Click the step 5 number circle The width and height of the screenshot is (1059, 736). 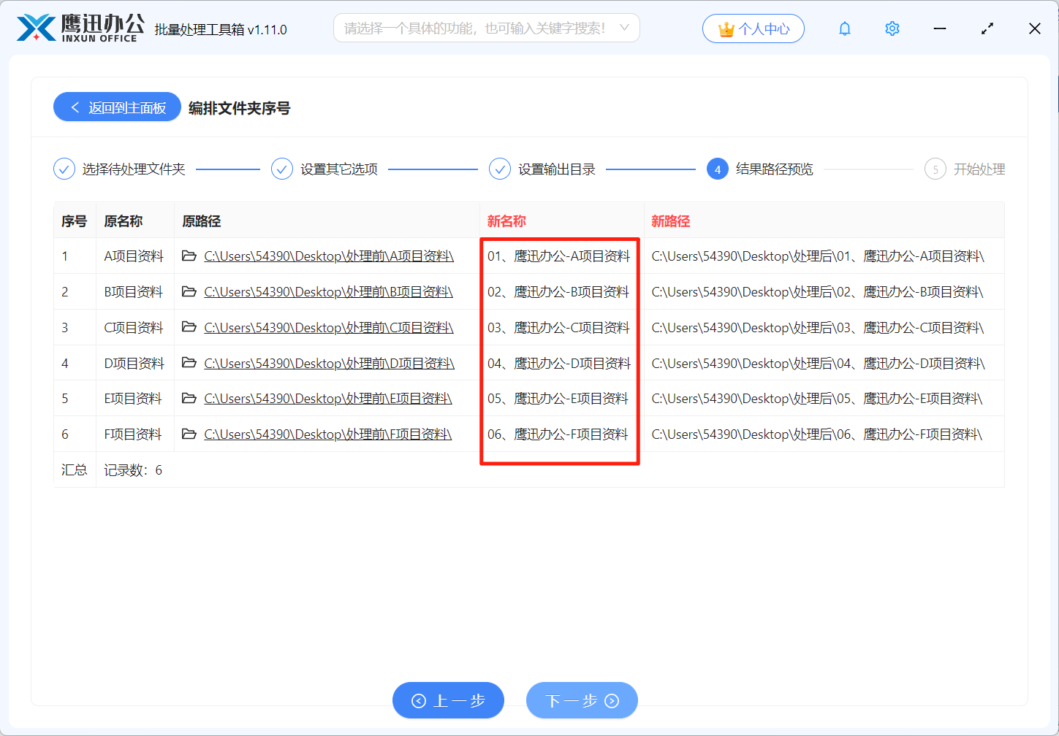[935, 169]
